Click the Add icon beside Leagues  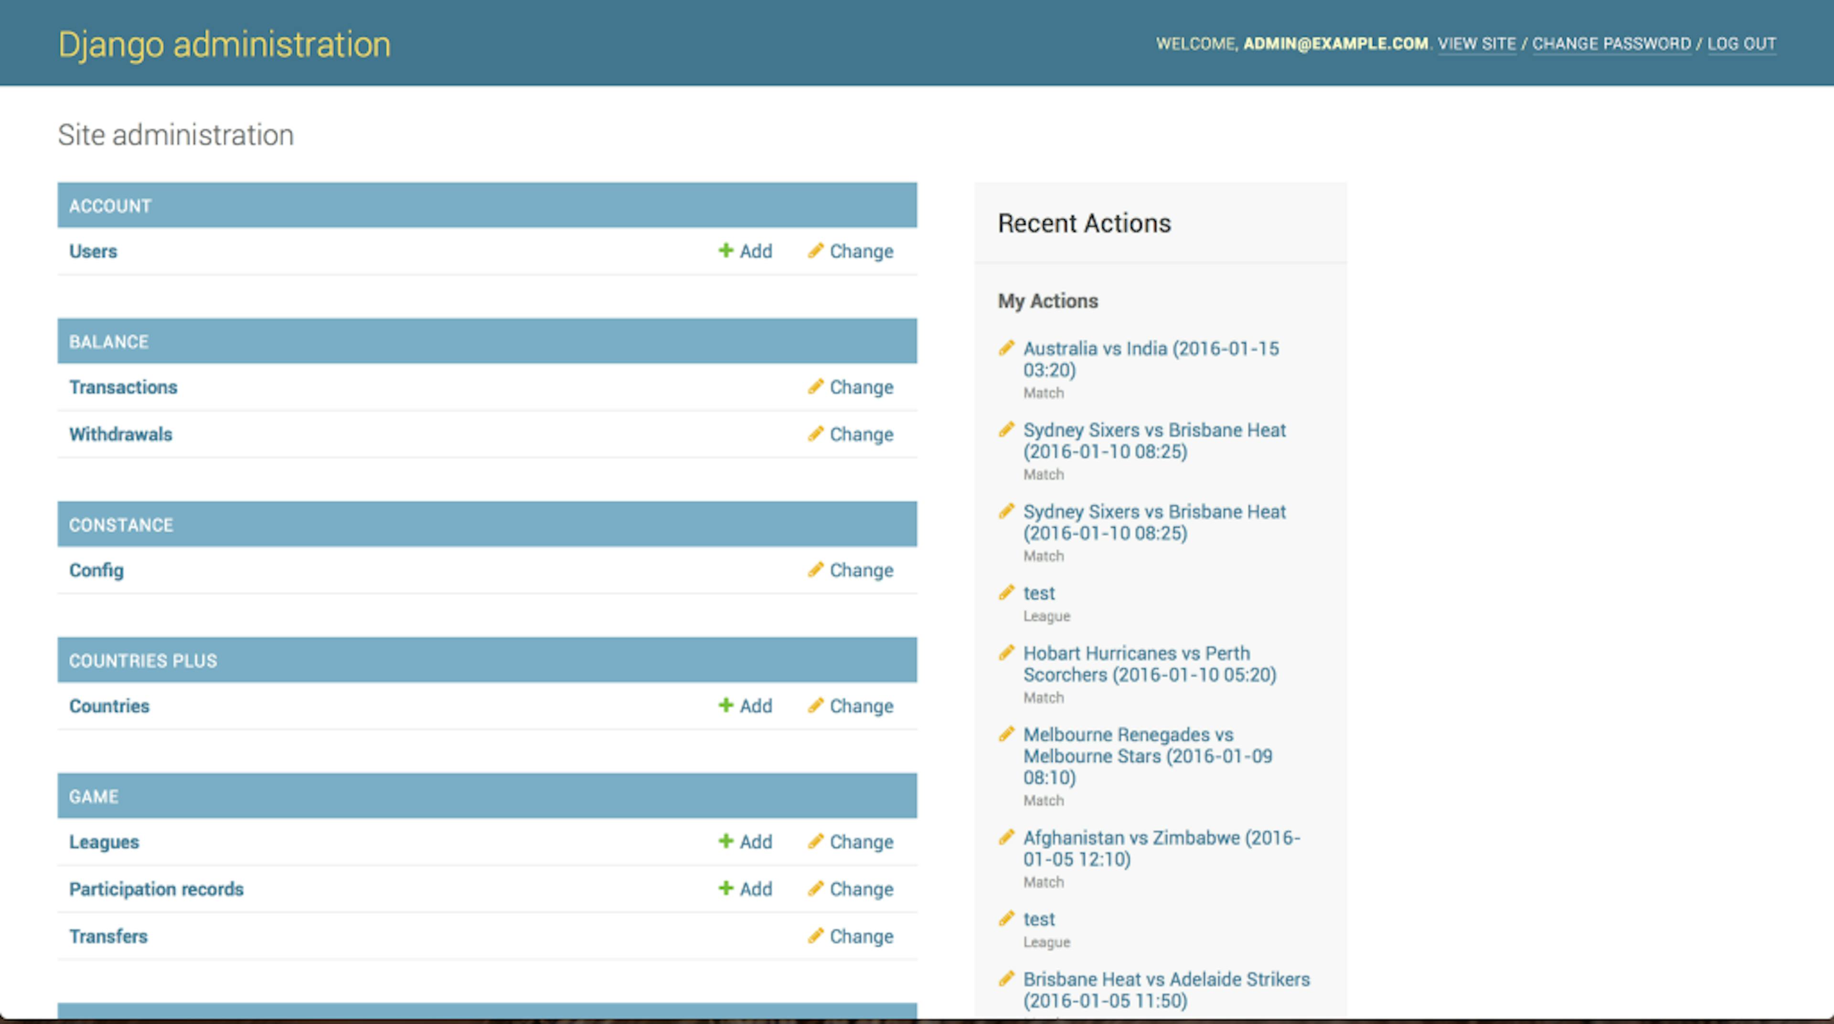(x=725, y=842)
